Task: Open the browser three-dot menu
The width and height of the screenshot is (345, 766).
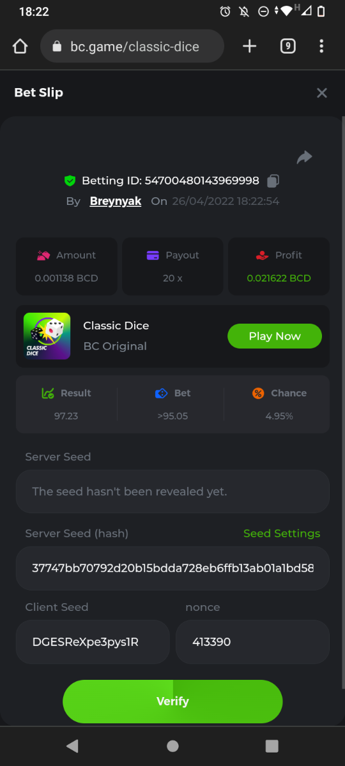Action: coord(321,47)
